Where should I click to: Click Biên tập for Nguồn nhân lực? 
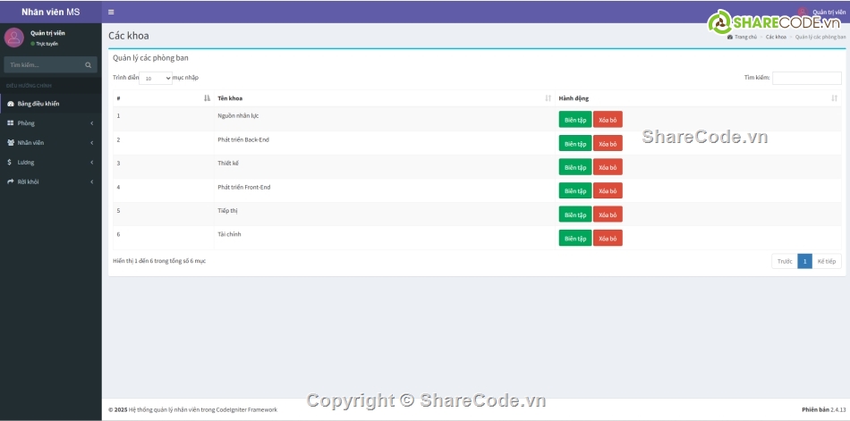pos(575,120)
